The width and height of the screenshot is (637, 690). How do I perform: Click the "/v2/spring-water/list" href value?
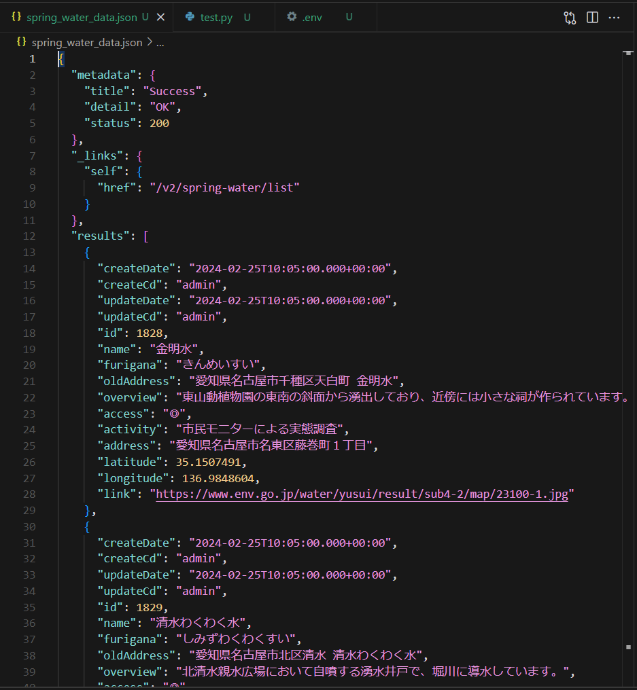coord(224,188)
